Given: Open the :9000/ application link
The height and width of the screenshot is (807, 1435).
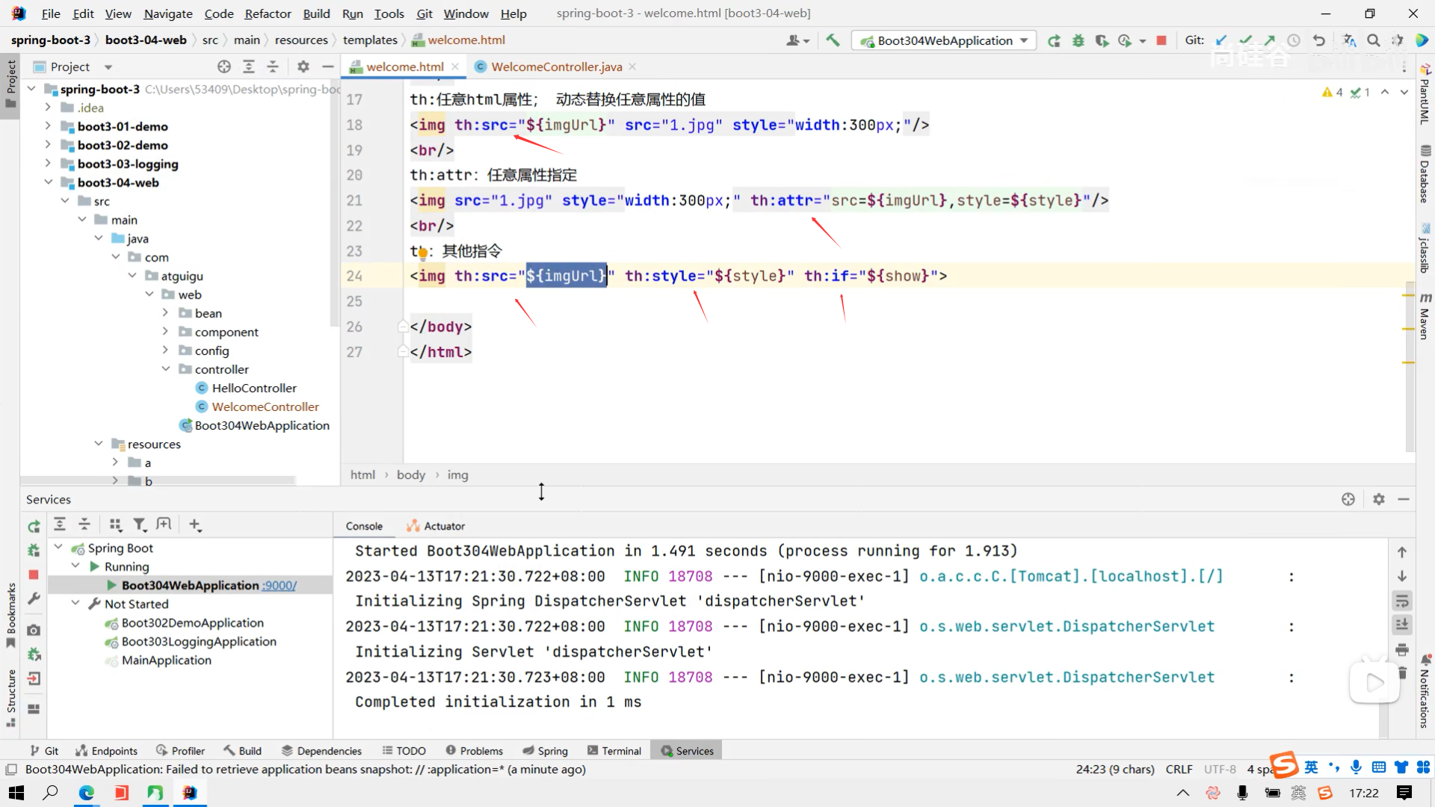Looking at the screenshot, I should [x=280, y=585].
